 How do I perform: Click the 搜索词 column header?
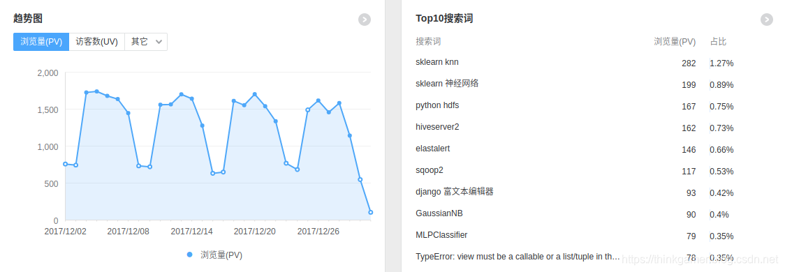click(x=428, y=42)
